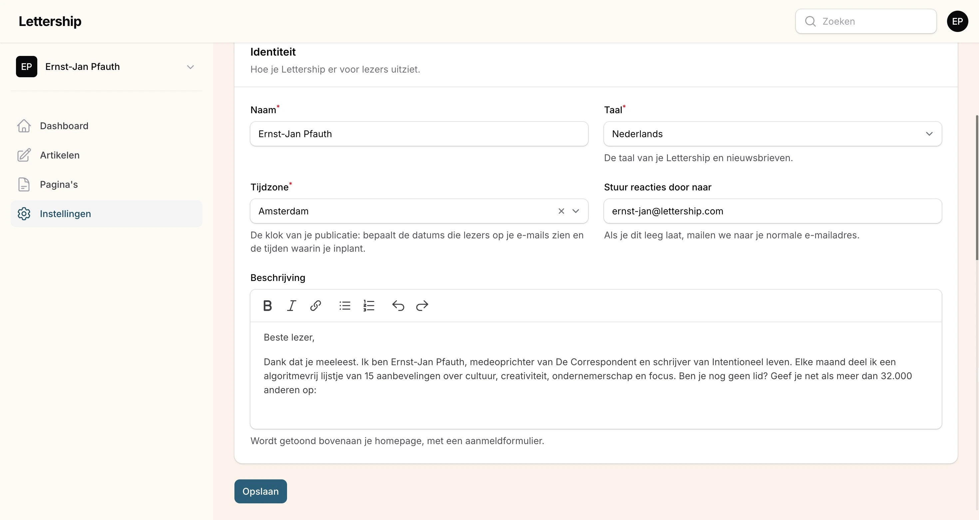Click 'Wordt getoond bovenaan je homepage' hint

pos(397,441)
